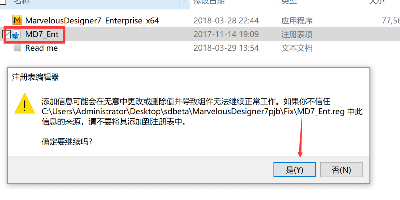Image resolution: width=400 pixels, height=200 pixels.
Task: Select the Read me text document icon
Action: [17, 48]
